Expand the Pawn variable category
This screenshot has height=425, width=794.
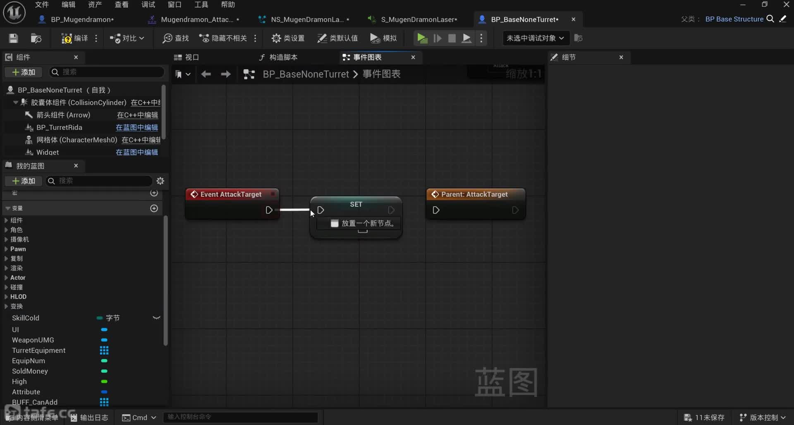pos(6,249)
